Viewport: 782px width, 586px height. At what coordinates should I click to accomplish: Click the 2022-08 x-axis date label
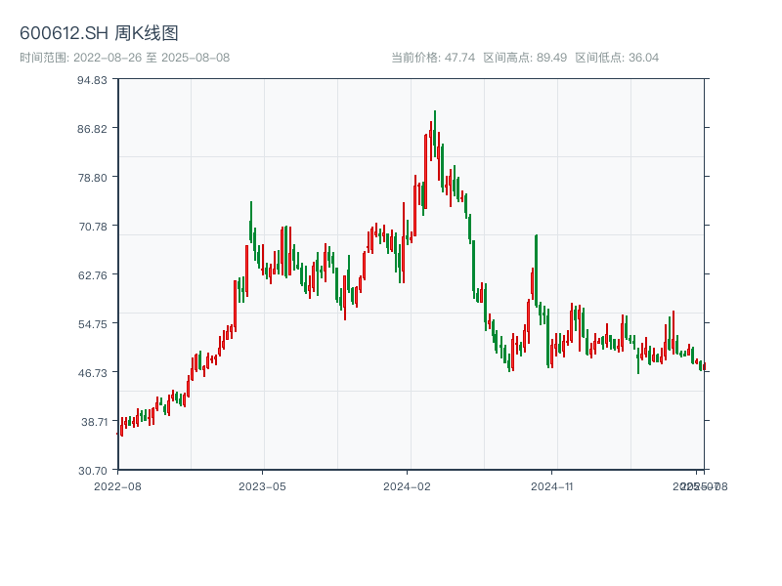pyautogui.click(x=117, y=485)
